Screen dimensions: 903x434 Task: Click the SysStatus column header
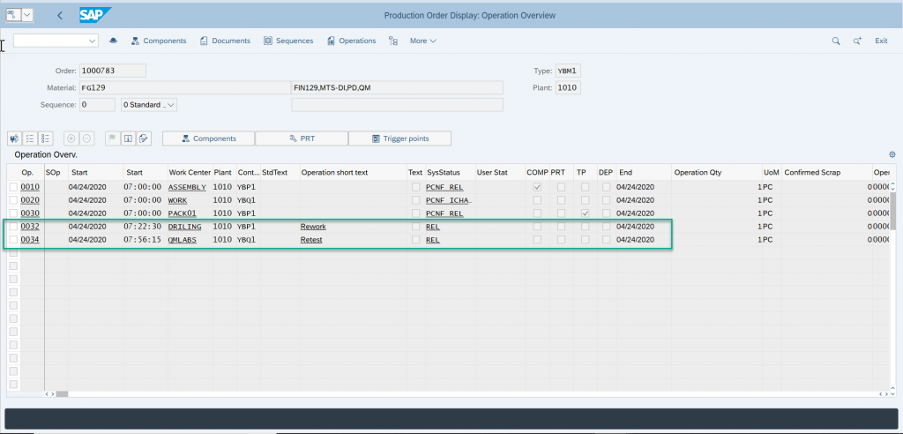click(x=444, y=172)
